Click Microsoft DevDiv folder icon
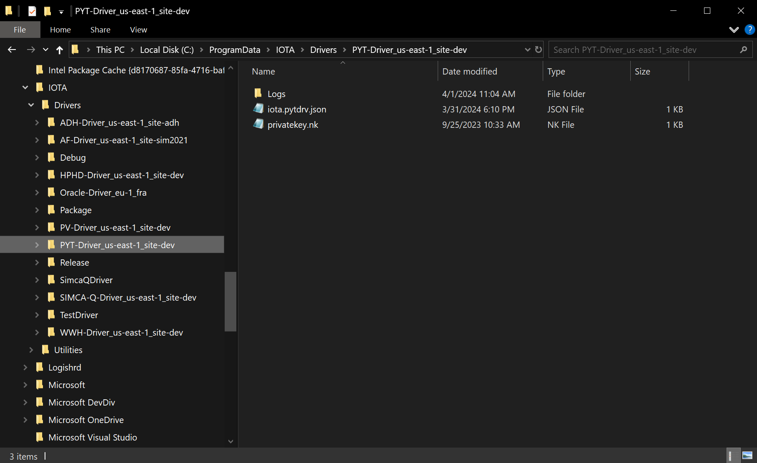 click(x=40, y=402)
